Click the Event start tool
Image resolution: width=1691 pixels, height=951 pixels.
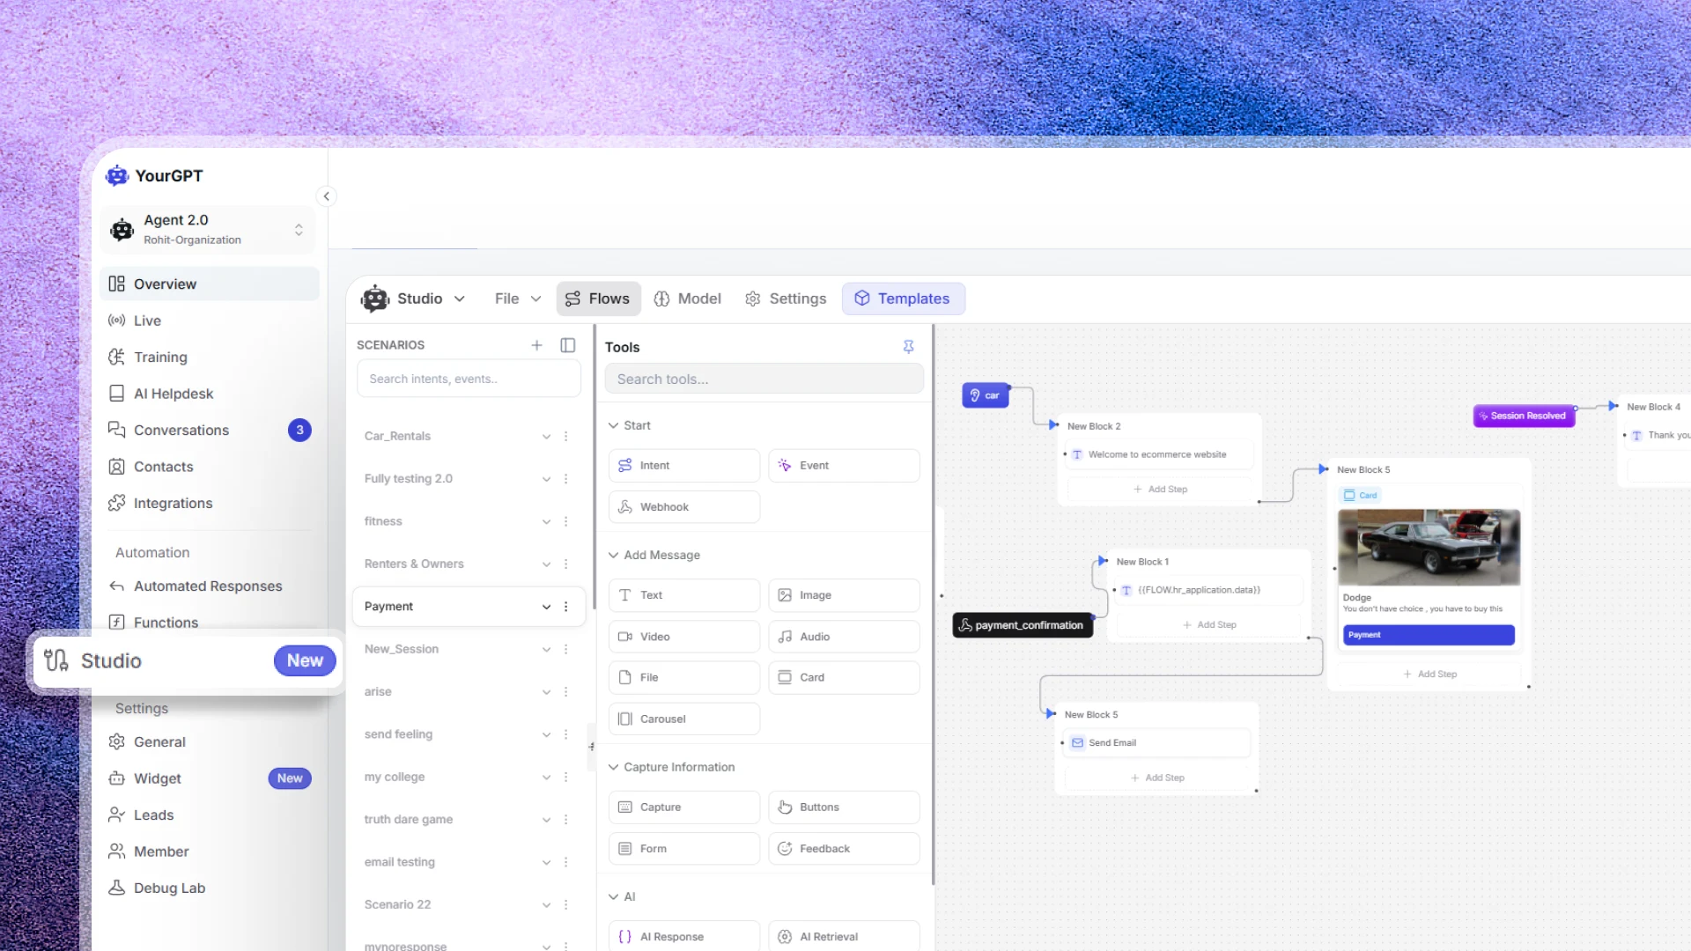pyautogui.click(x=843, y=466)
